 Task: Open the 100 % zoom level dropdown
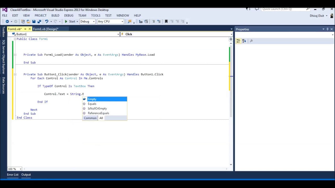pos(20,169)
